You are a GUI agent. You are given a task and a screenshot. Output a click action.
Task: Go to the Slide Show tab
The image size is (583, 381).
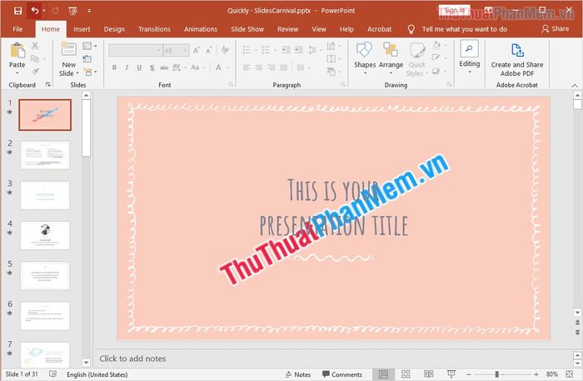(247, 29)
